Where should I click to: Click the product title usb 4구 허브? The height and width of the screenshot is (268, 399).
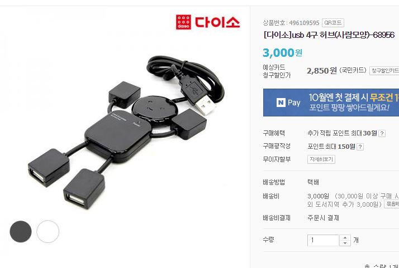click(329, 35)
